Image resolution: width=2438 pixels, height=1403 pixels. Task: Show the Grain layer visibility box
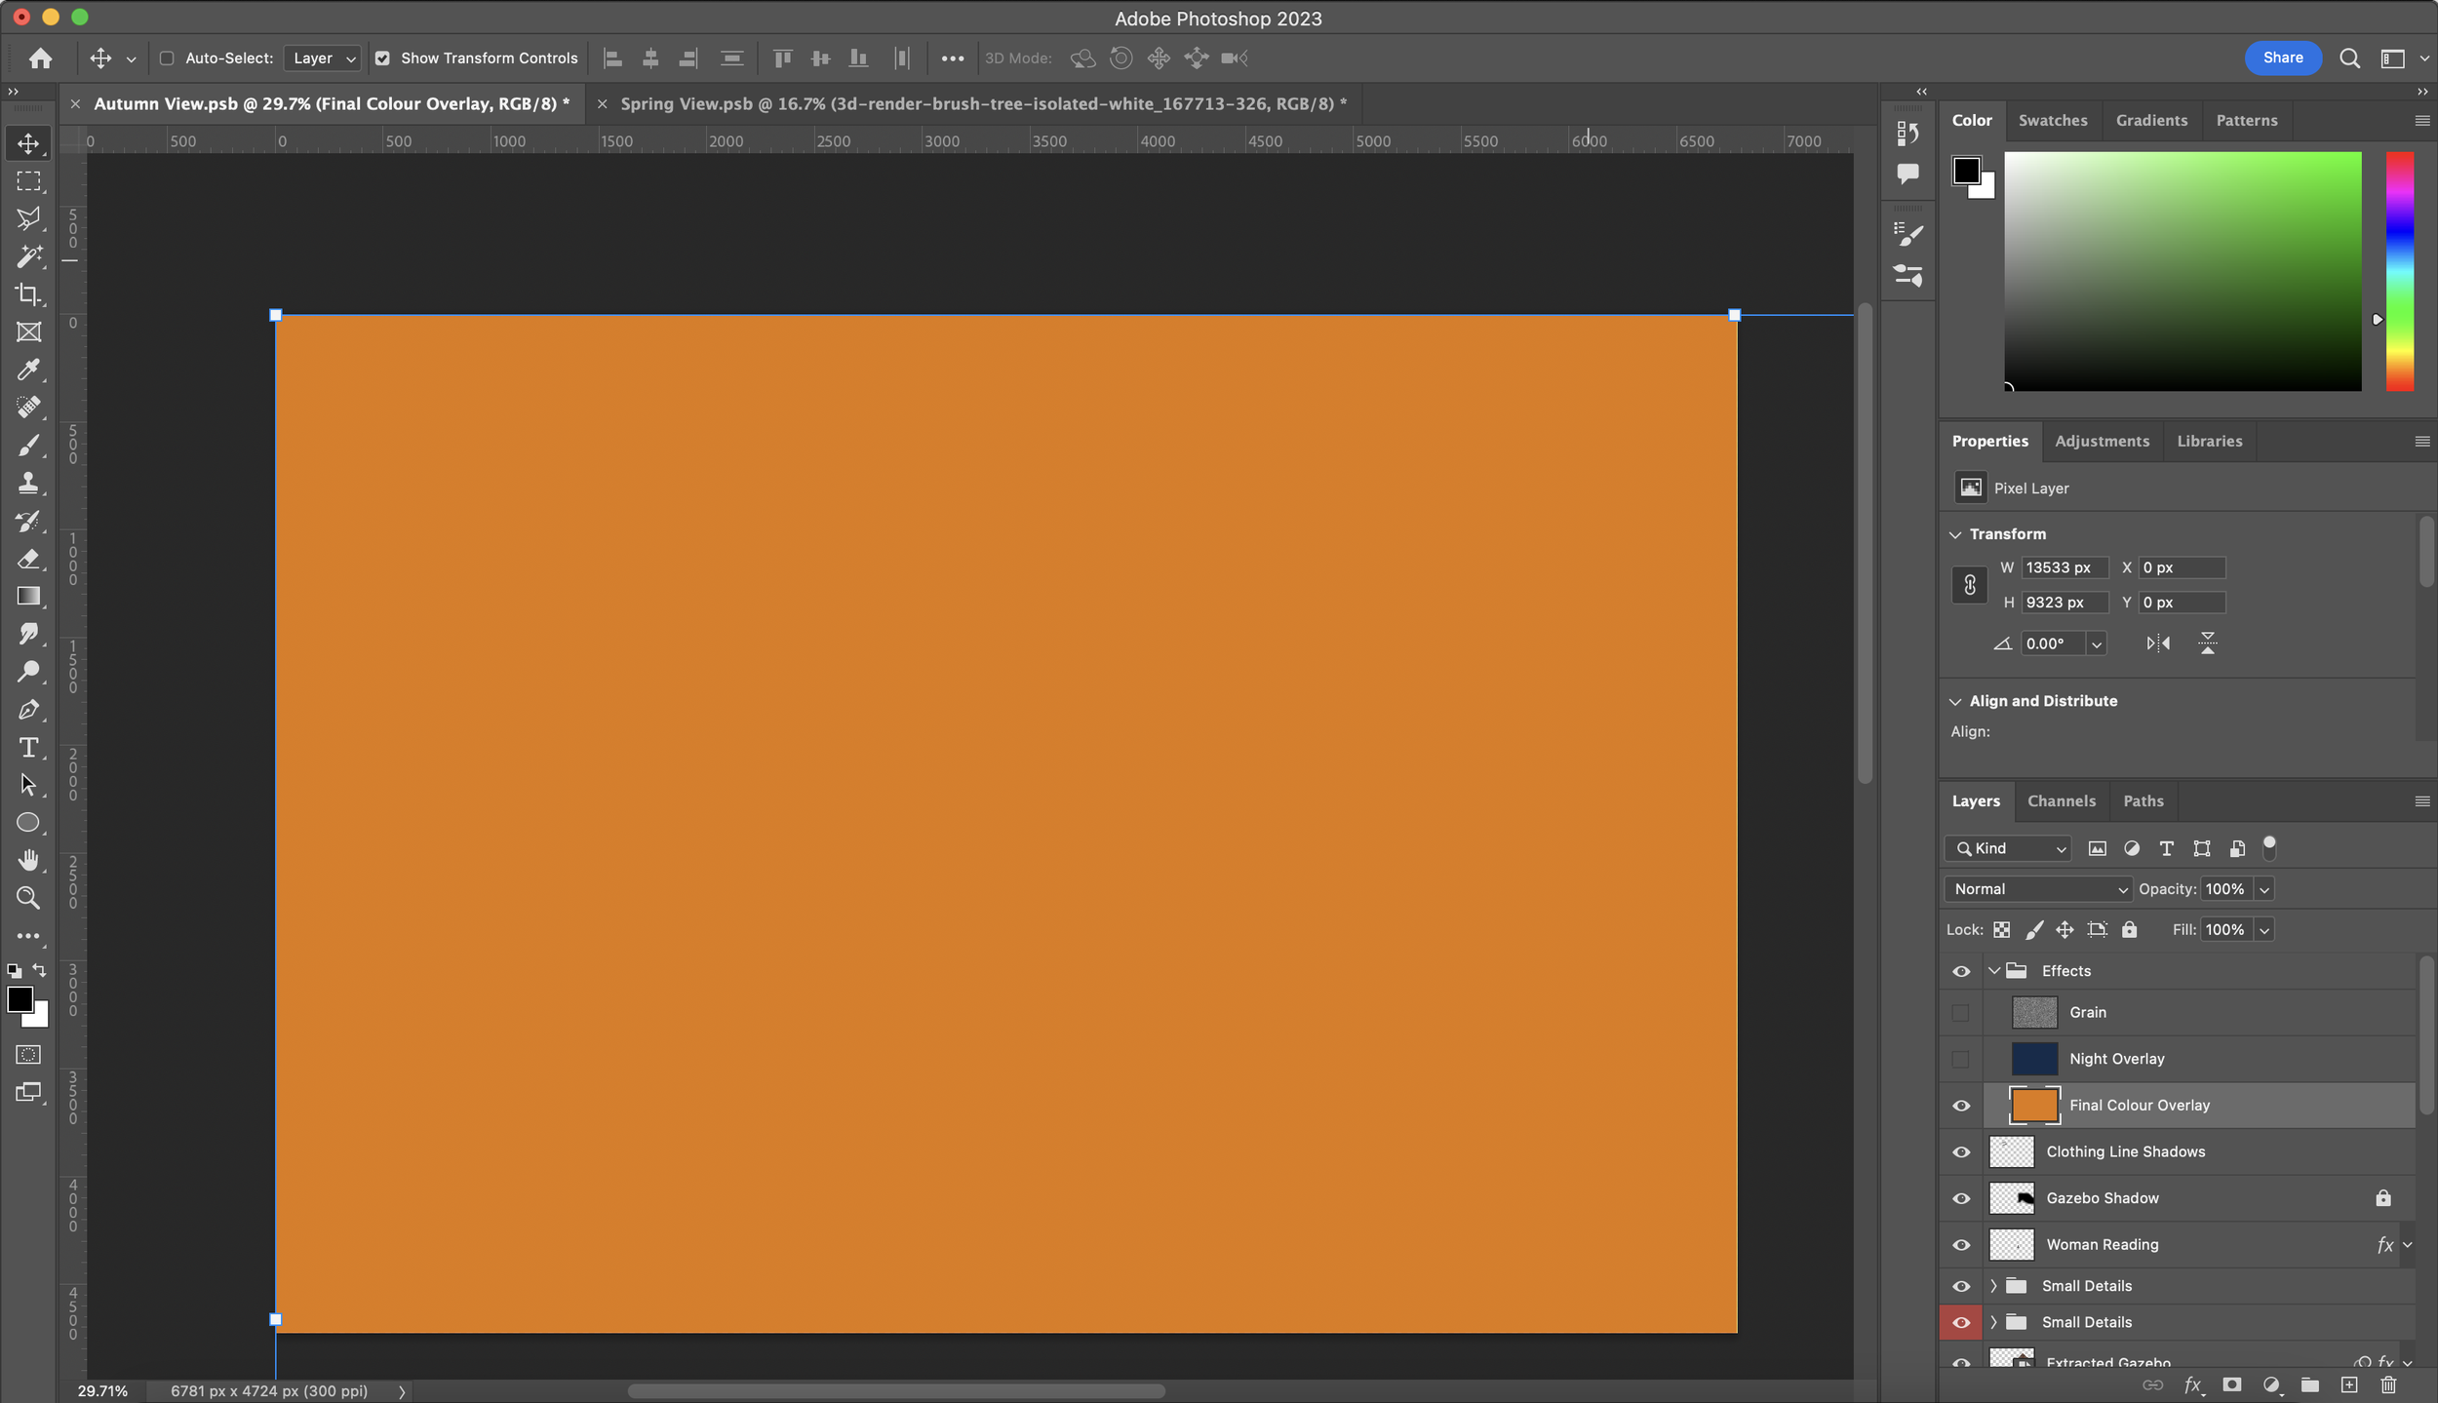[1960, 1013]
